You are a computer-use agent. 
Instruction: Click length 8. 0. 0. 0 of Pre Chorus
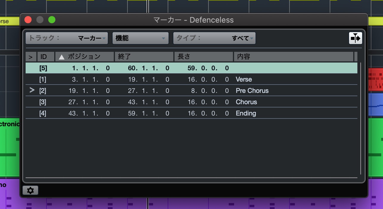(210, 91)
